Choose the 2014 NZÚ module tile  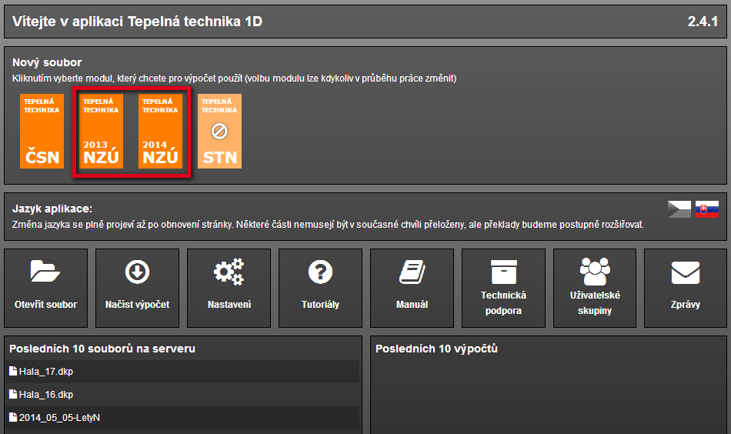tap(160, 131)
